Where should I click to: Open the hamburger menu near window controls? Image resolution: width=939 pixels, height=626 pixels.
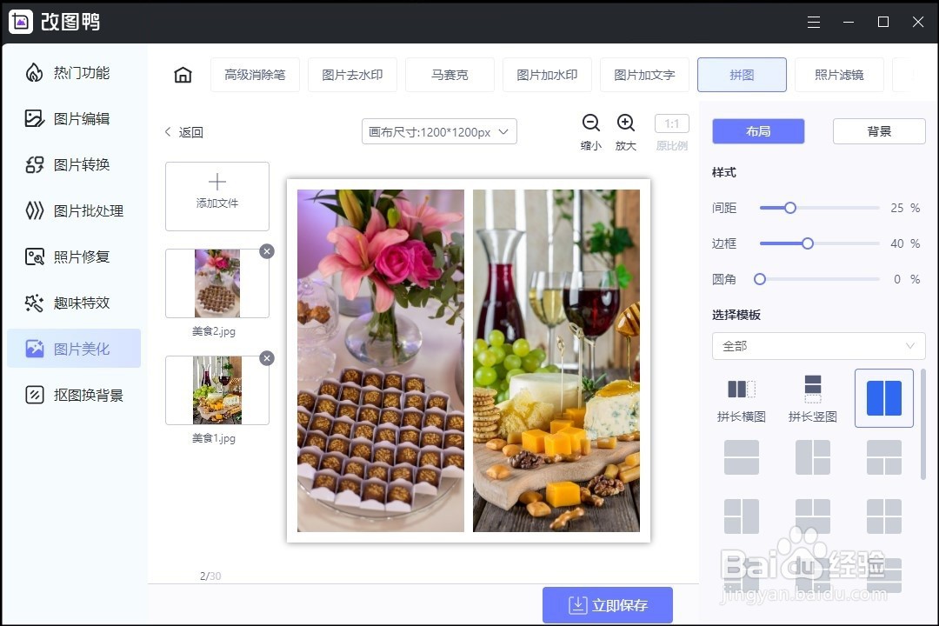814,22
